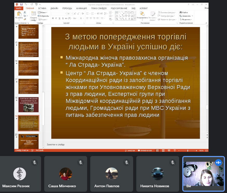Click the decrease list level indent icon

(98, 14)
